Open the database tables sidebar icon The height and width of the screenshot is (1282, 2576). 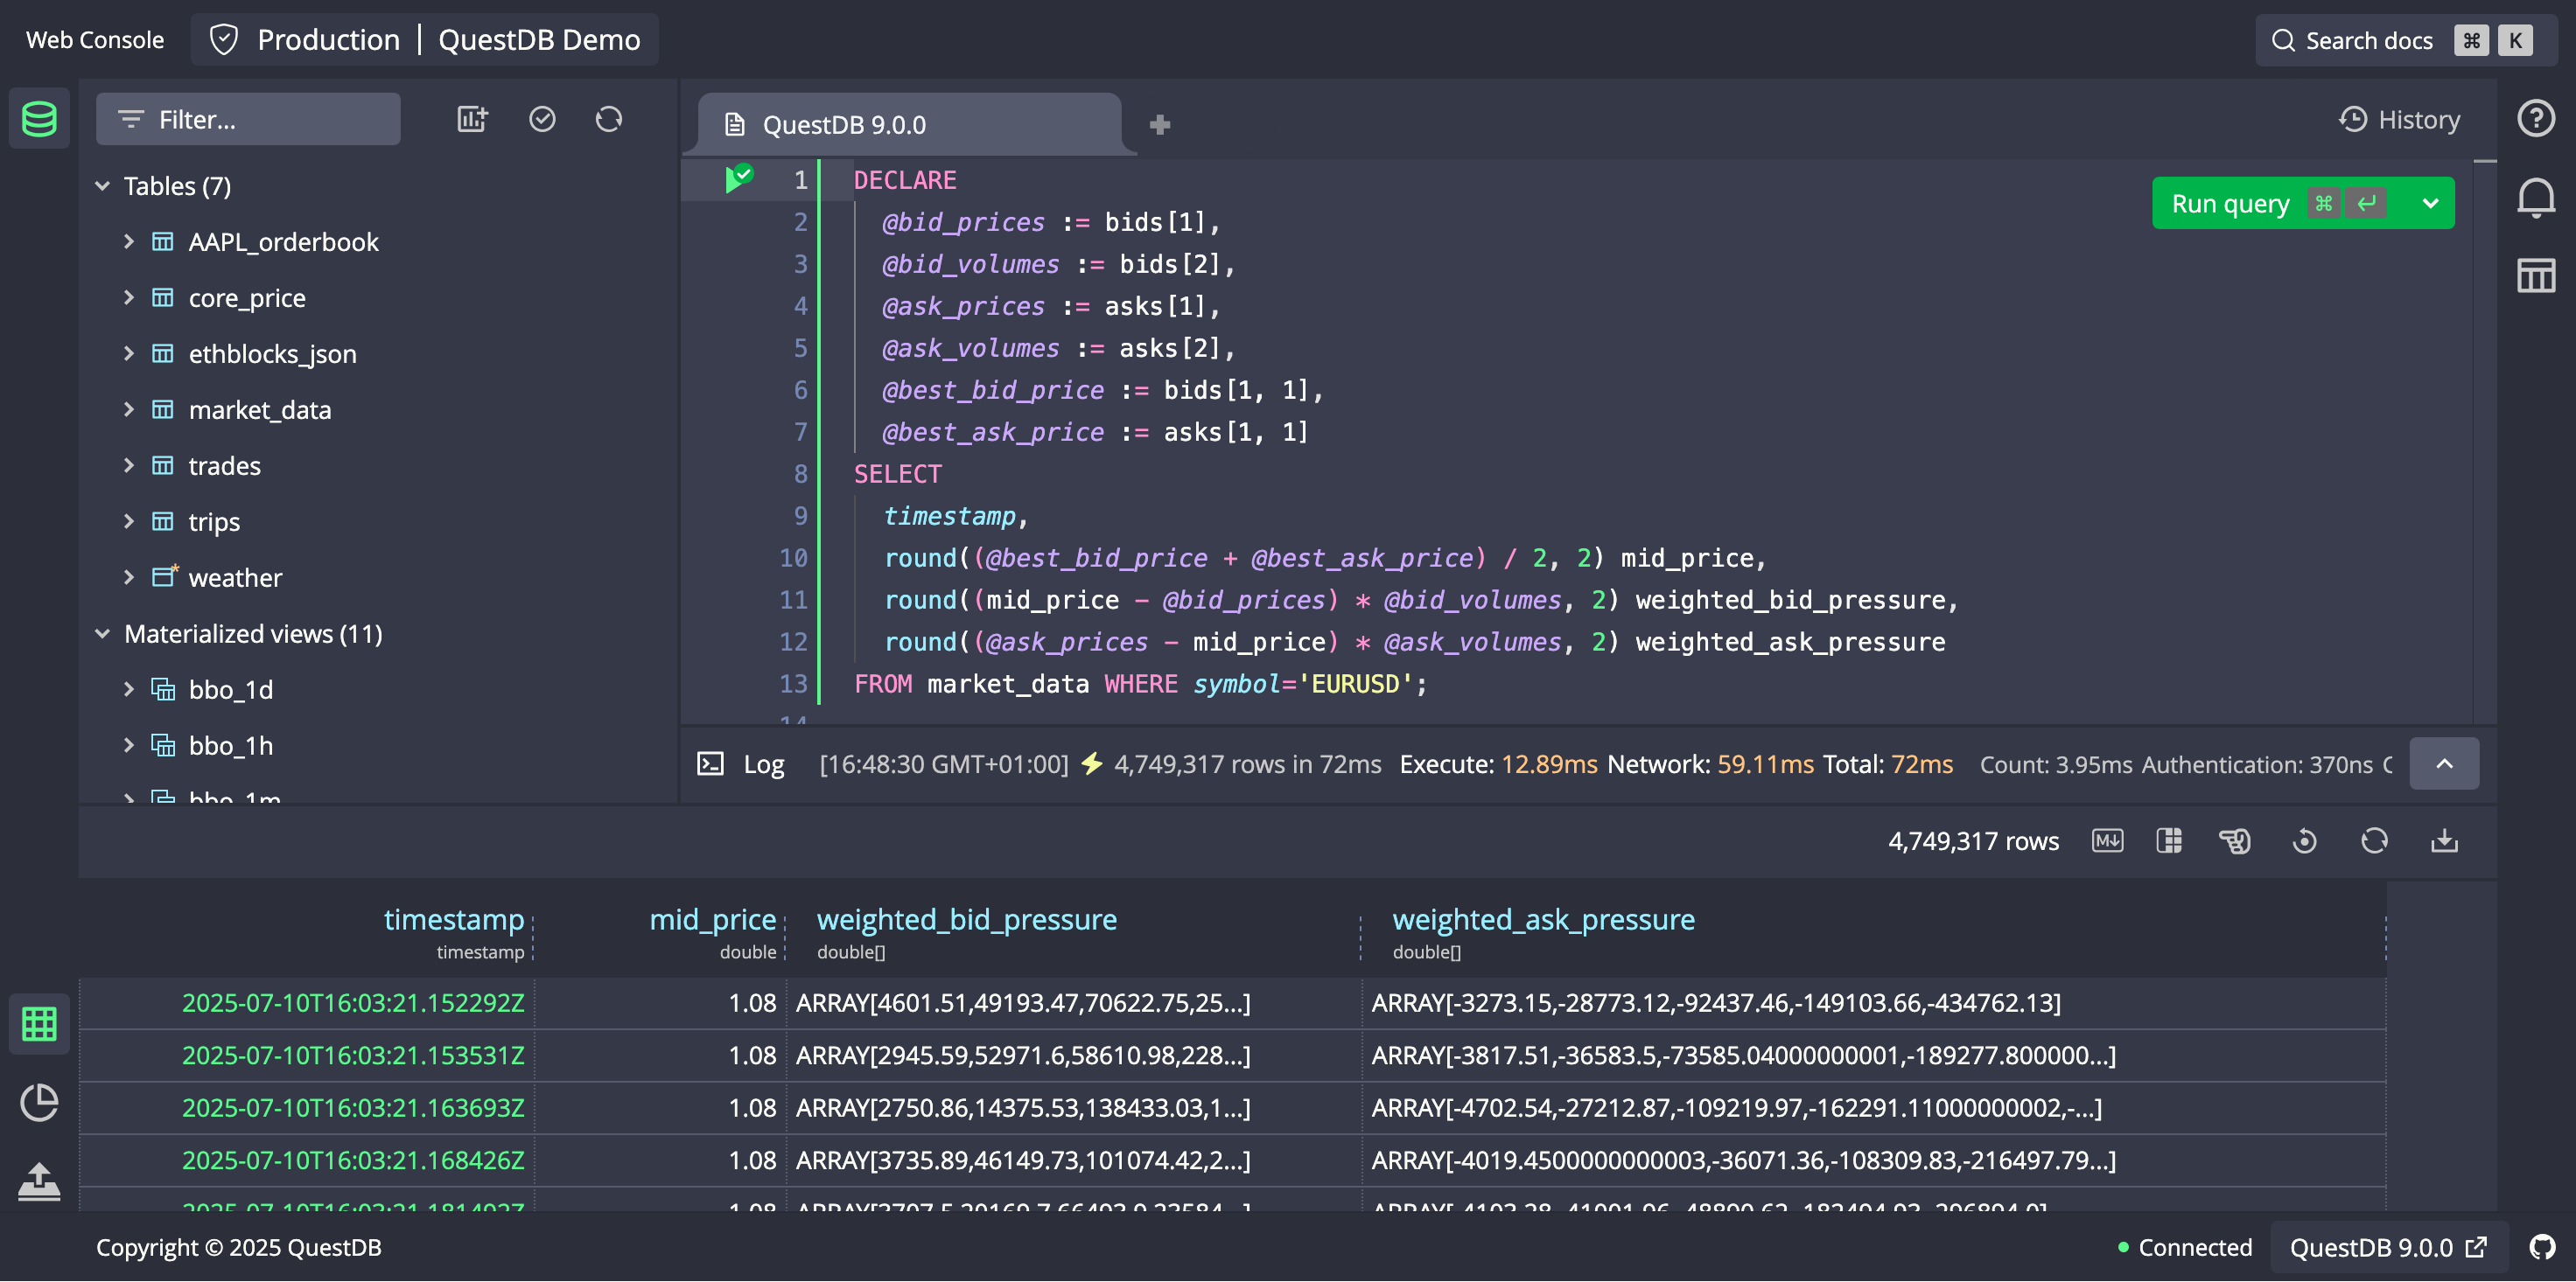click(x=39, y=119)
